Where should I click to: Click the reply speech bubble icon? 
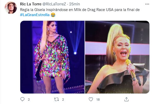[x=22, y=99]
